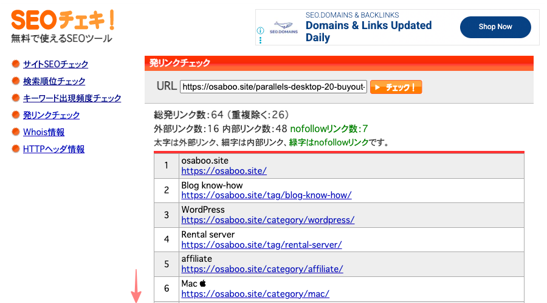Click the URL input field
The height and width of the screenshot is (303, 547).
tap(273, 87)
